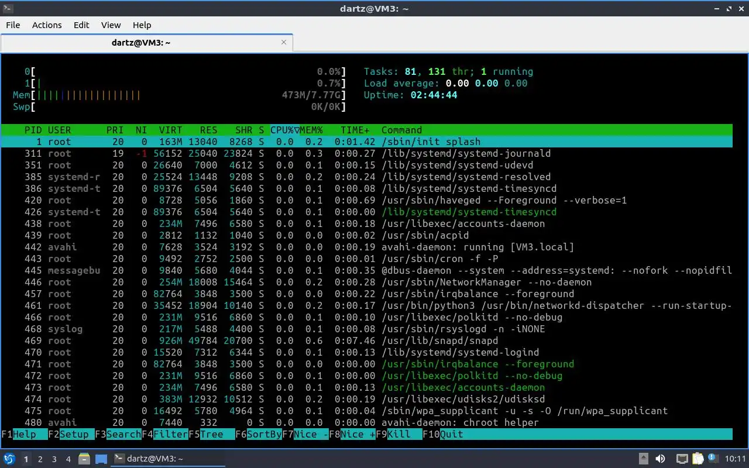Click the F4 Filter button in htop
The width and height of the screenshot is (749, 468).
pos(165,434)
